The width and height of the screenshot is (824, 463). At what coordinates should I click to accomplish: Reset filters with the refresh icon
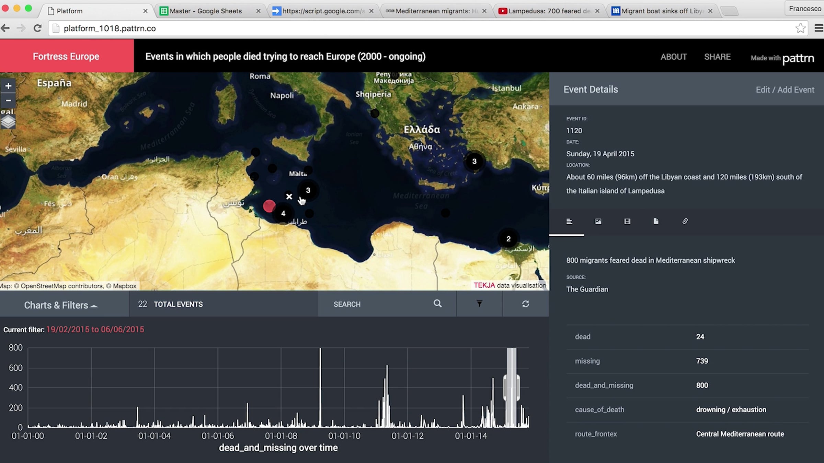[525, 304]
